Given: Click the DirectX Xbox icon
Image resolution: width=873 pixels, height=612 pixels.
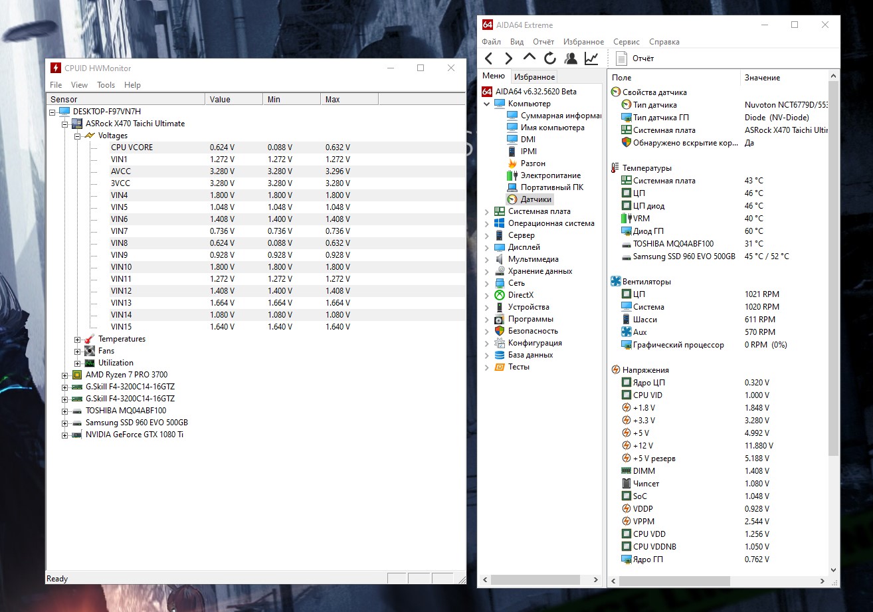Looking at the screenshot, I should coord(500,295).
